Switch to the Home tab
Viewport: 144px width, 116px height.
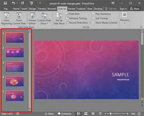(16, 9)
